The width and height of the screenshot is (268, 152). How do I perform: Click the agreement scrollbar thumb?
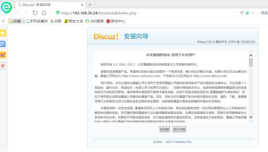click(x=251, y=62)
